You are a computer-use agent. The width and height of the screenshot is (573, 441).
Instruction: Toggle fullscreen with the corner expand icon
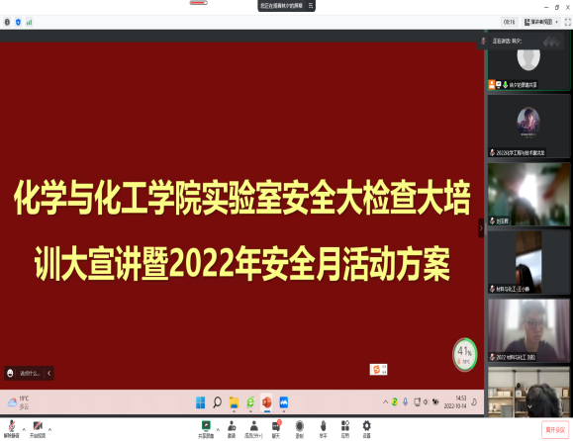tap(568, 23)
